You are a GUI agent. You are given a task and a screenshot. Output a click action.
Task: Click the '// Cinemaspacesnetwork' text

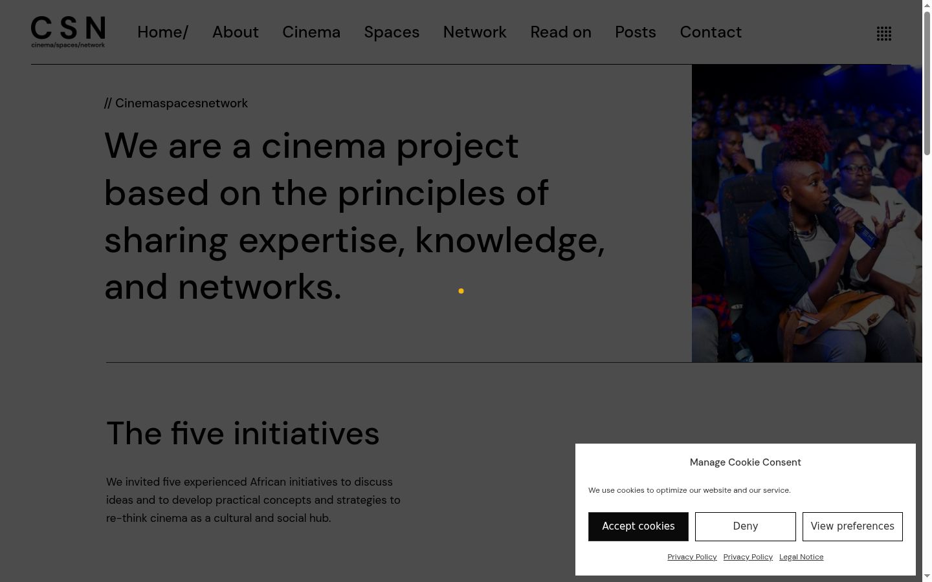176,103
